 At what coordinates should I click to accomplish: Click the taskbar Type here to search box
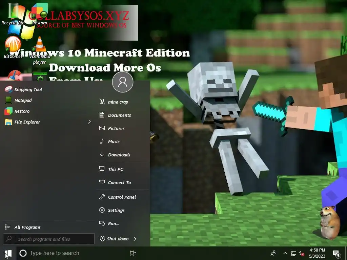71,253
